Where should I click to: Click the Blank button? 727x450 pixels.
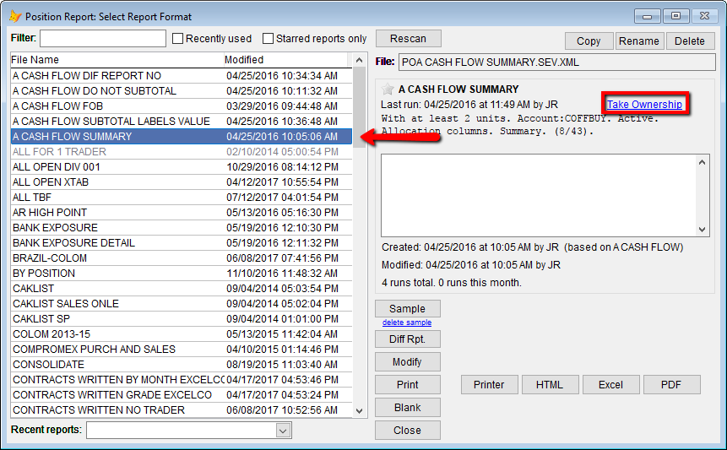[408, 407]
